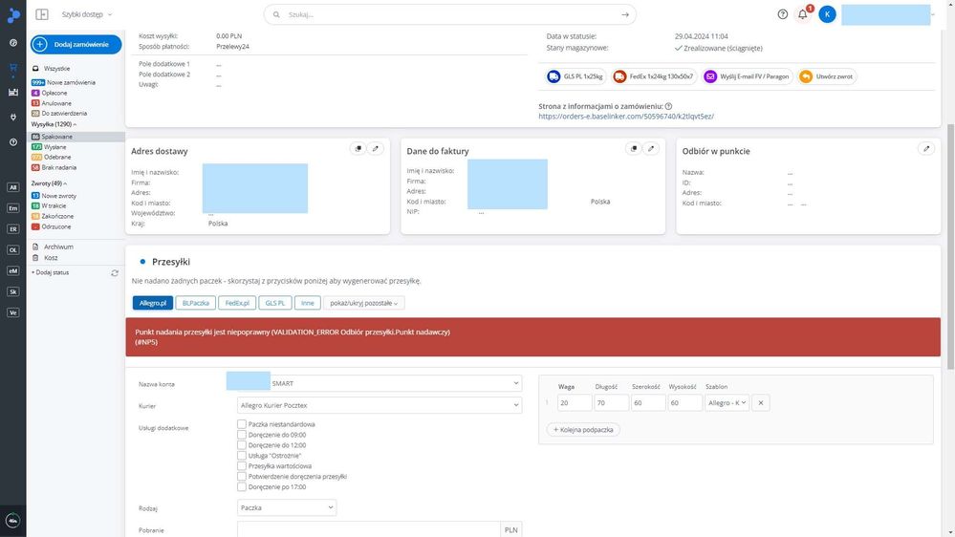Enable 'Doręczenie po 17:00' checkbox
The height and width of the screenshot is (537, 955).
[x=242, y=487]
